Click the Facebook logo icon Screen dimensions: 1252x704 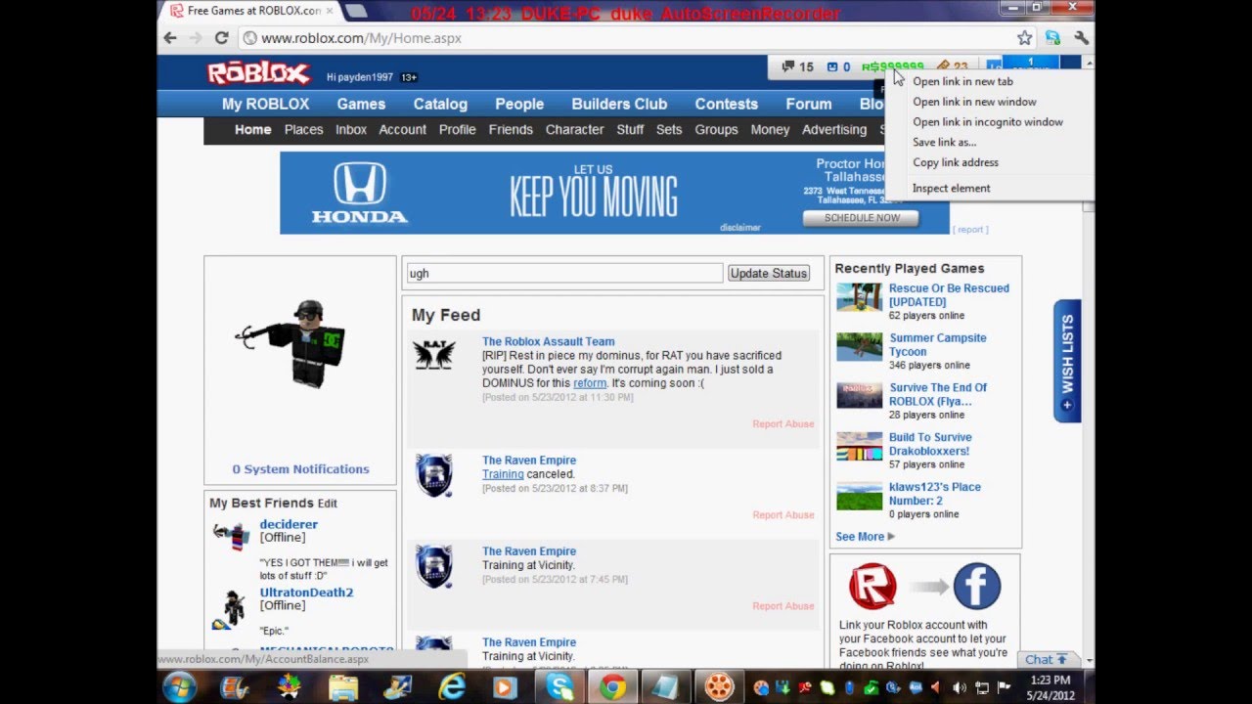click(x=976, y=586)
